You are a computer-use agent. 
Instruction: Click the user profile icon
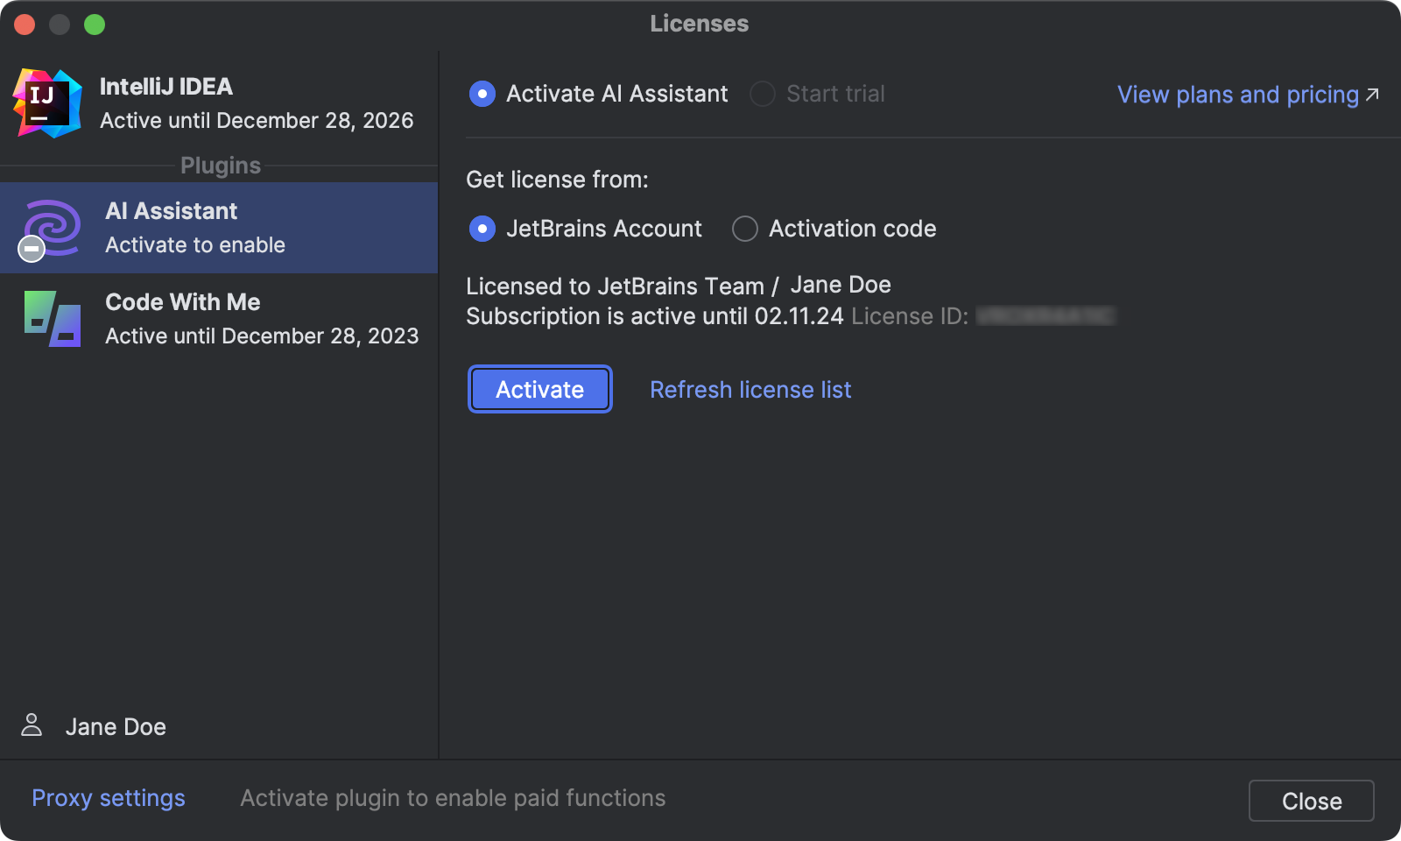coord(32,725)
